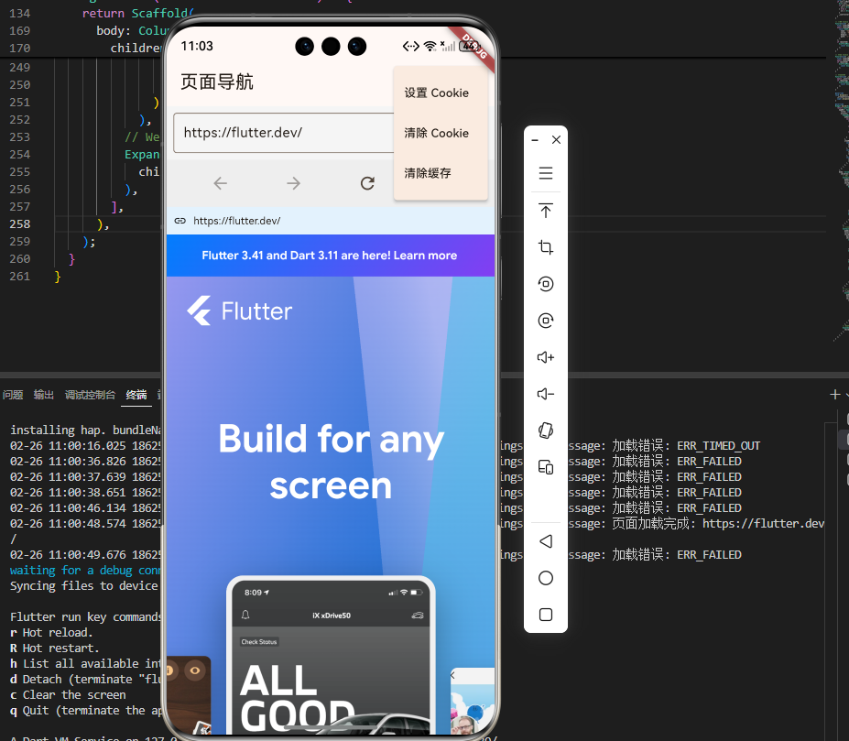849x741 pixels.
Task: Click the link icon beside current URL
Action: pos(180,221)
